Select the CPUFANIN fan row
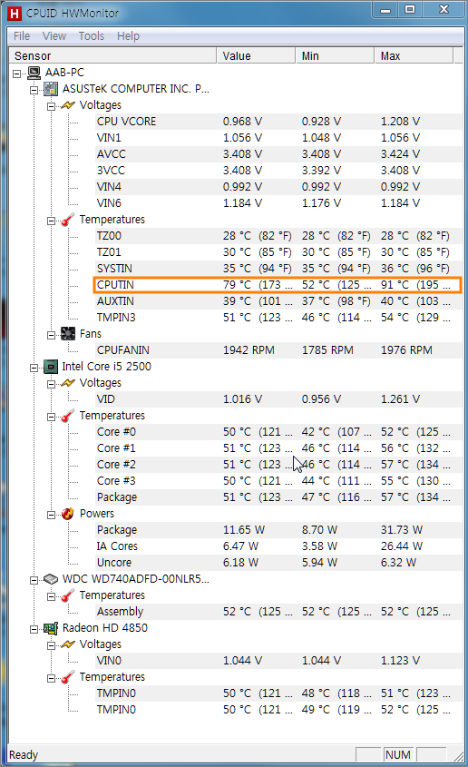The height and width of the screenshot is (767, 468). (278, 350)
